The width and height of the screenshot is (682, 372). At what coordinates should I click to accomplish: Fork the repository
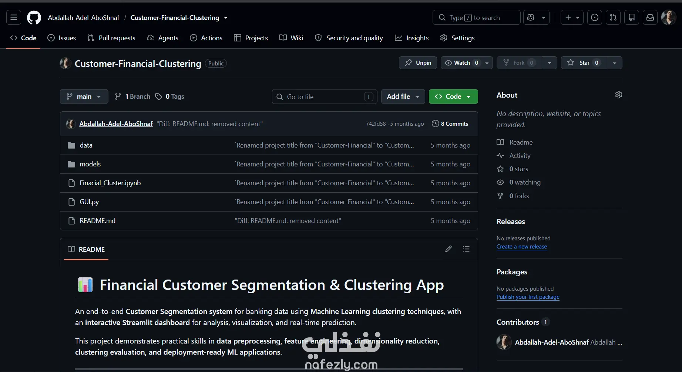[519, 63]
